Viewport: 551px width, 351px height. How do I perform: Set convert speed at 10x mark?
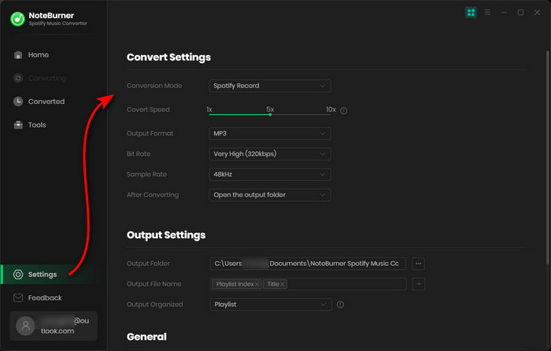point(331,109)
